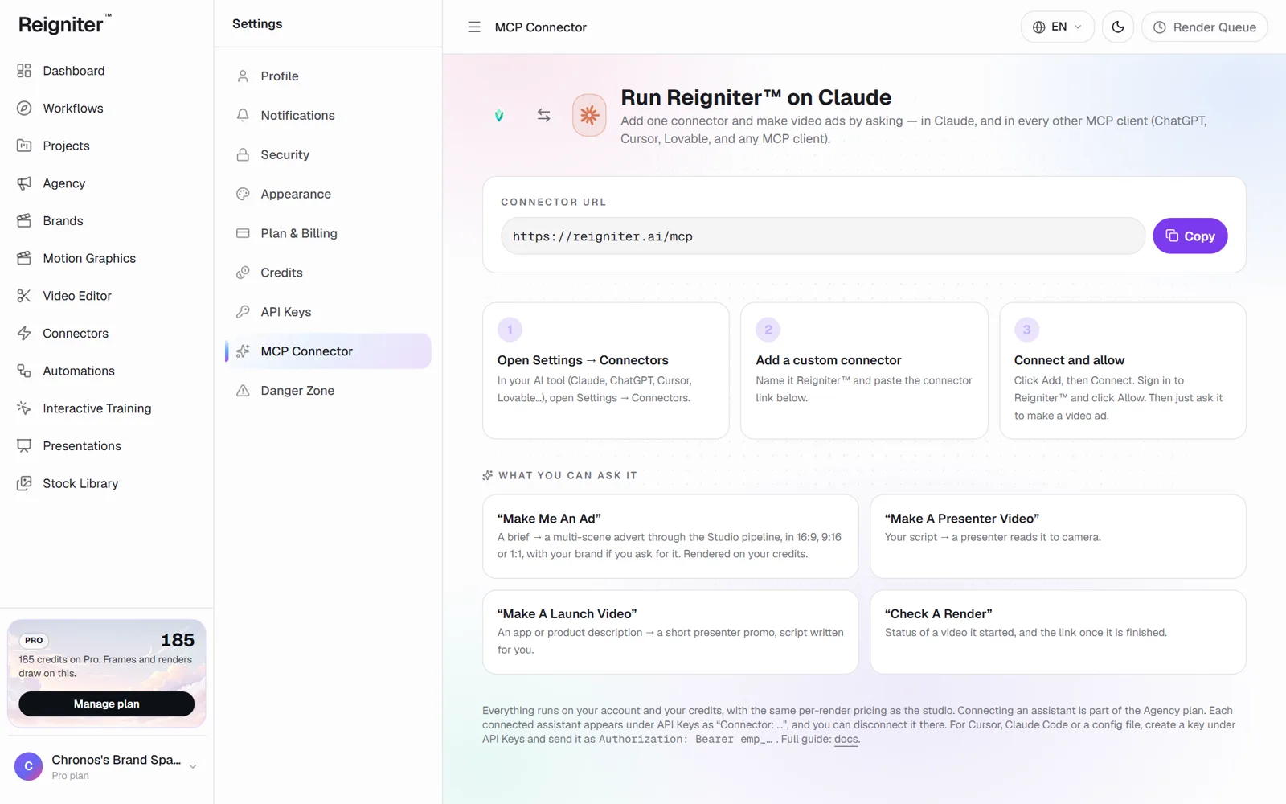1286x804 pixels.
Task: Click the Agency megaphone icon
Action: click(24, 183)
